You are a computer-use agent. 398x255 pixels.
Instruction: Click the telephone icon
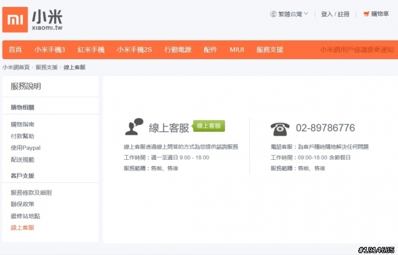[x=280, y=129]
